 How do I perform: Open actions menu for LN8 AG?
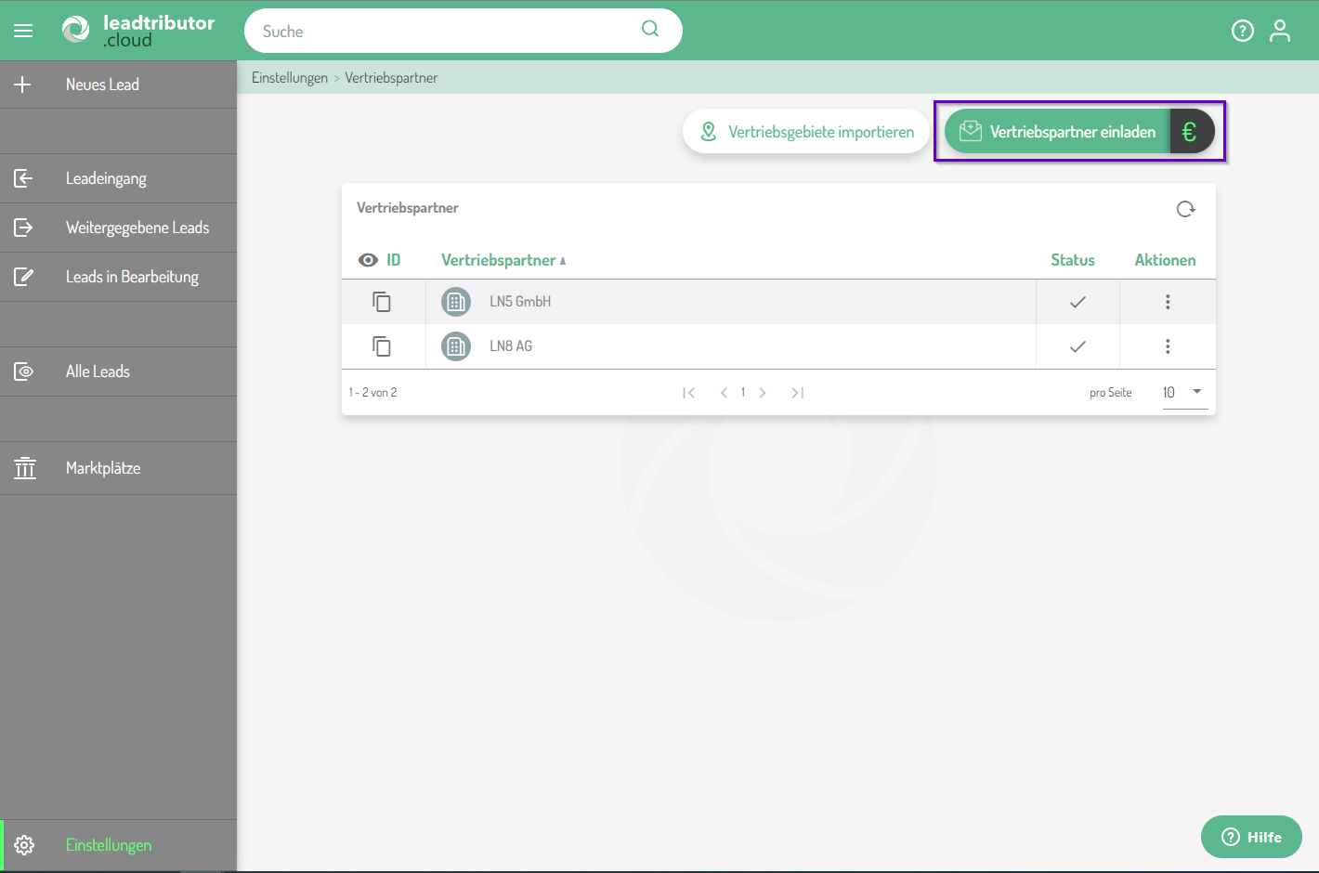pos(1168,346)
